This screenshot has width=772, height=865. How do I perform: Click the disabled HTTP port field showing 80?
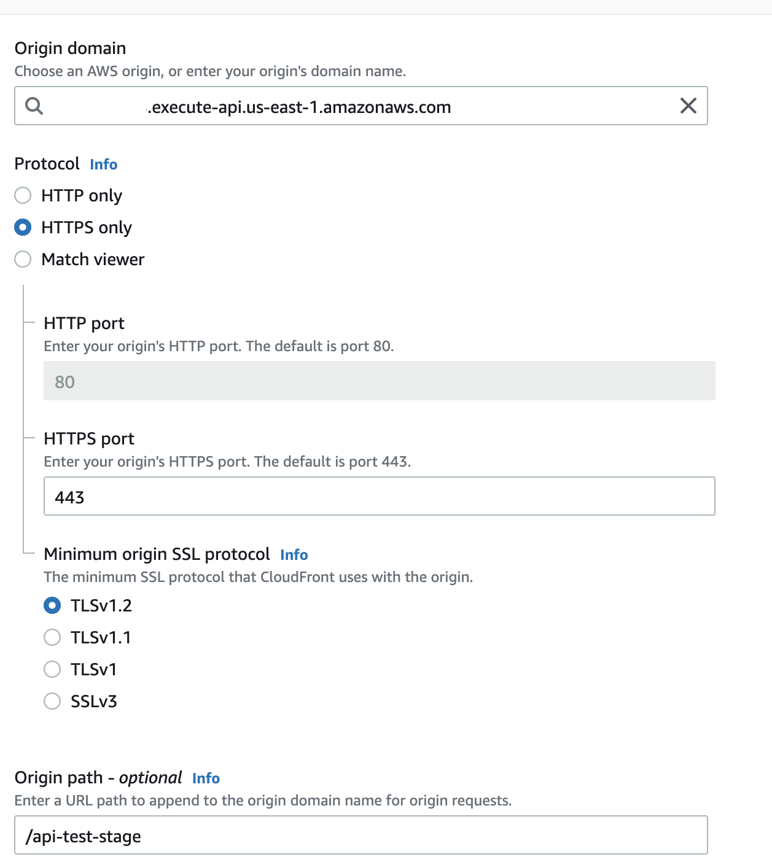point(379,381)
